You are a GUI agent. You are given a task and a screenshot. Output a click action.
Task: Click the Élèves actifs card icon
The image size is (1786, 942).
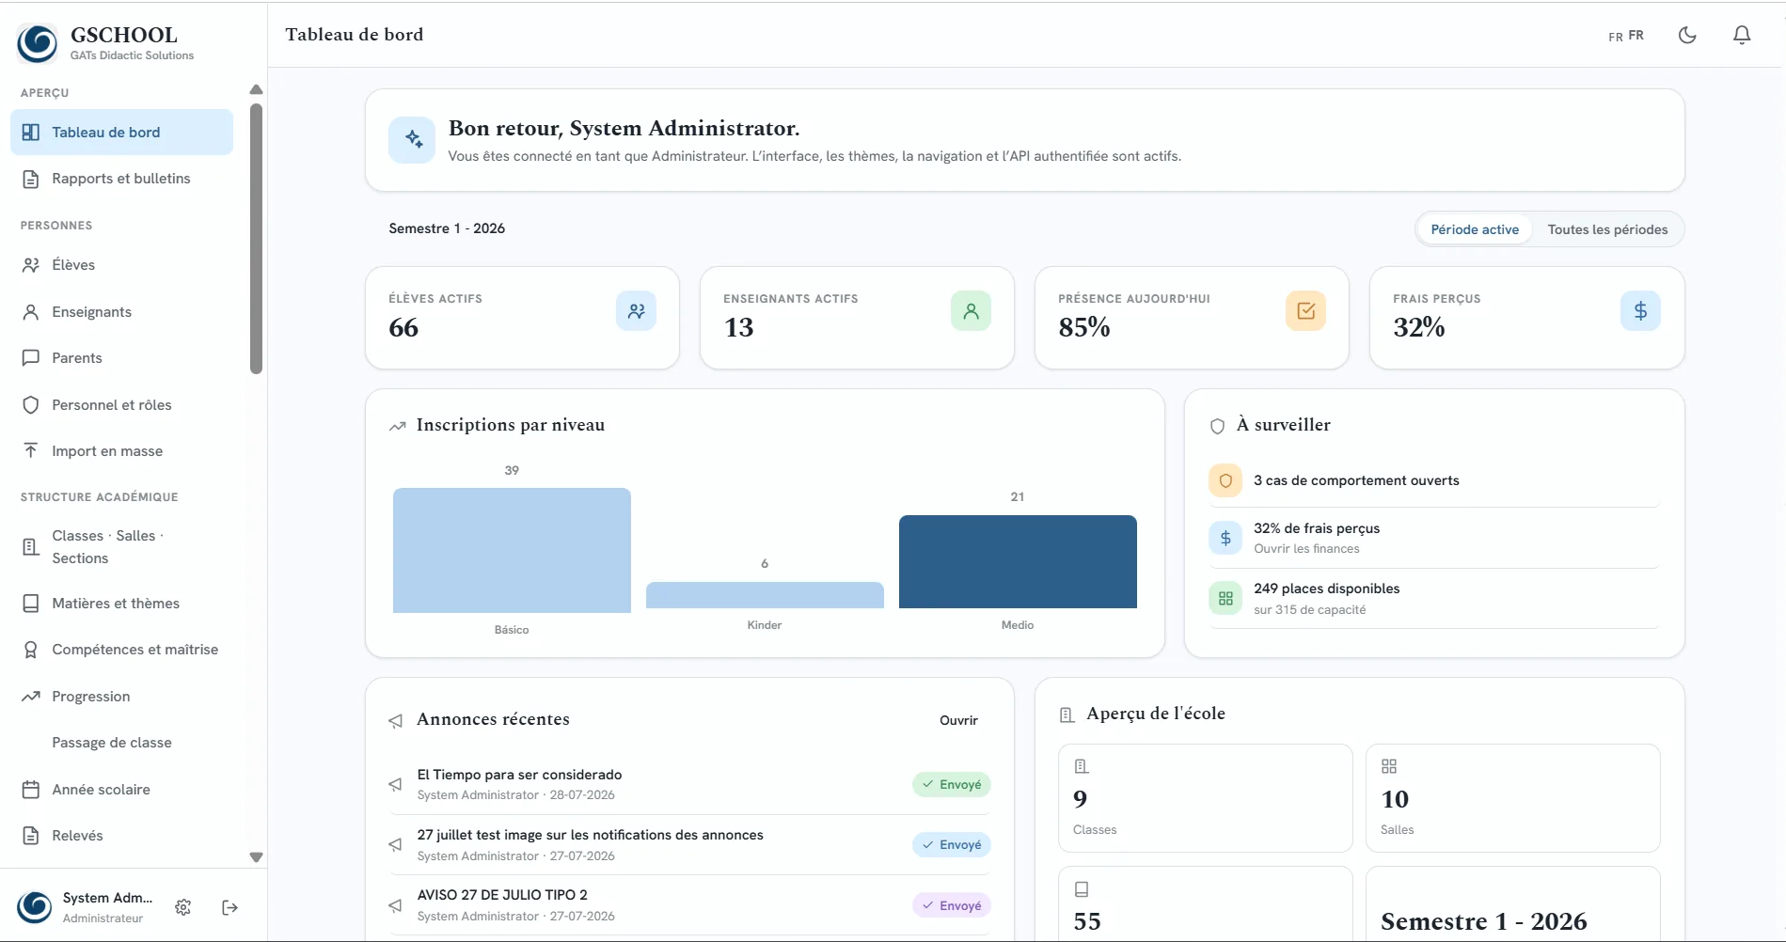(637, 311)
